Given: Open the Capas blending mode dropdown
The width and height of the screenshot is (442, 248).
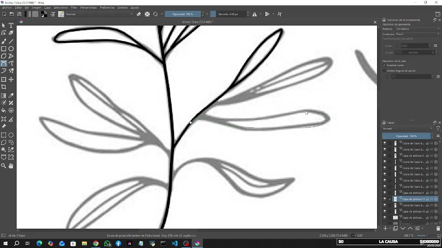Looking at the screenshot, I should pyautogui.click(x=408, y=128).
